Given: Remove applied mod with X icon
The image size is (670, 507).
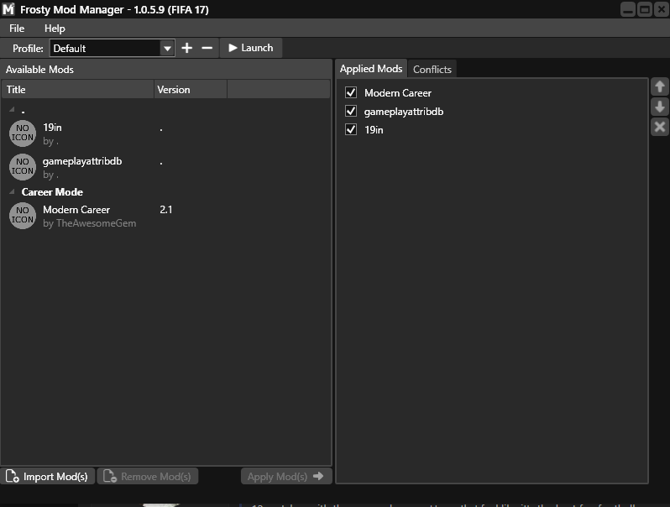Looking at the screenshot, I should pyautogui.click(x=660, y=127).
